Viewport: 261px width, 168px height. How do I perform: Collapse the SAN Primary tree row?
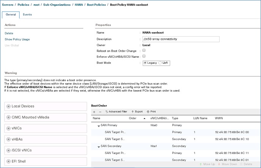coord(99,126)
